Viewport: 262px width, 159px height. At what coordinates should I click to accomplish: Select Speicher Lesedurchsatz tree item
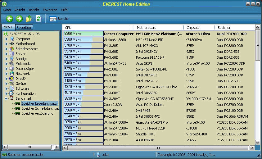(39, 103)
